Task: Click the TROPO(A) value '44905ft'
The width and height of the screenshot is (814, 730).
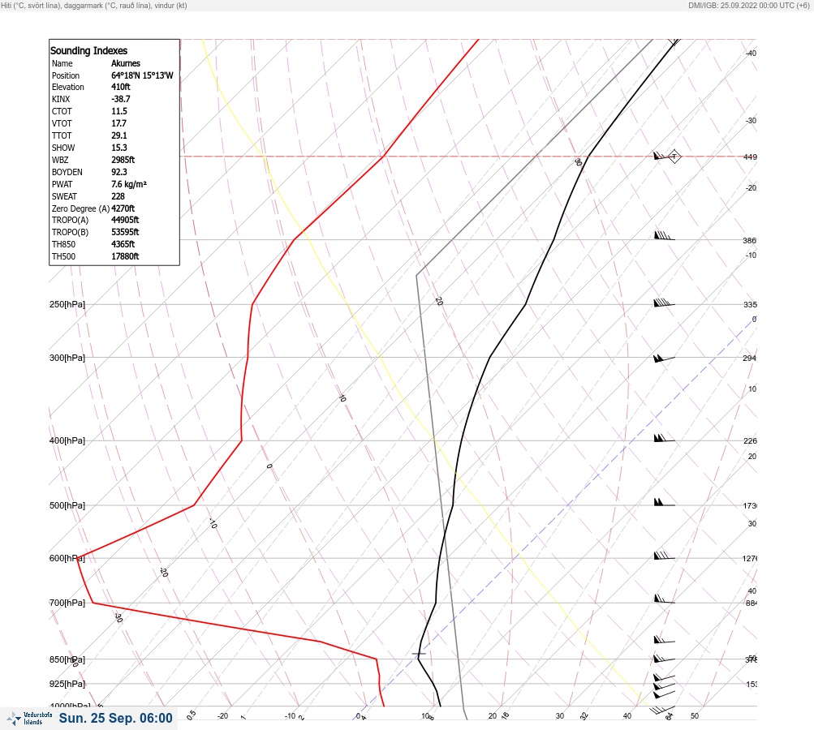Action: coord(125,220)
